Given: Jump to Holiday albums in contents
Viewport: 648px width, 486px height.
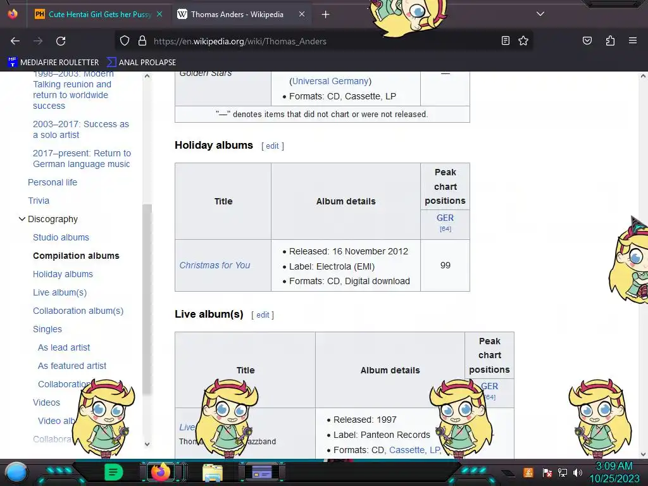Looking at the screenshot, I should 63,274.
